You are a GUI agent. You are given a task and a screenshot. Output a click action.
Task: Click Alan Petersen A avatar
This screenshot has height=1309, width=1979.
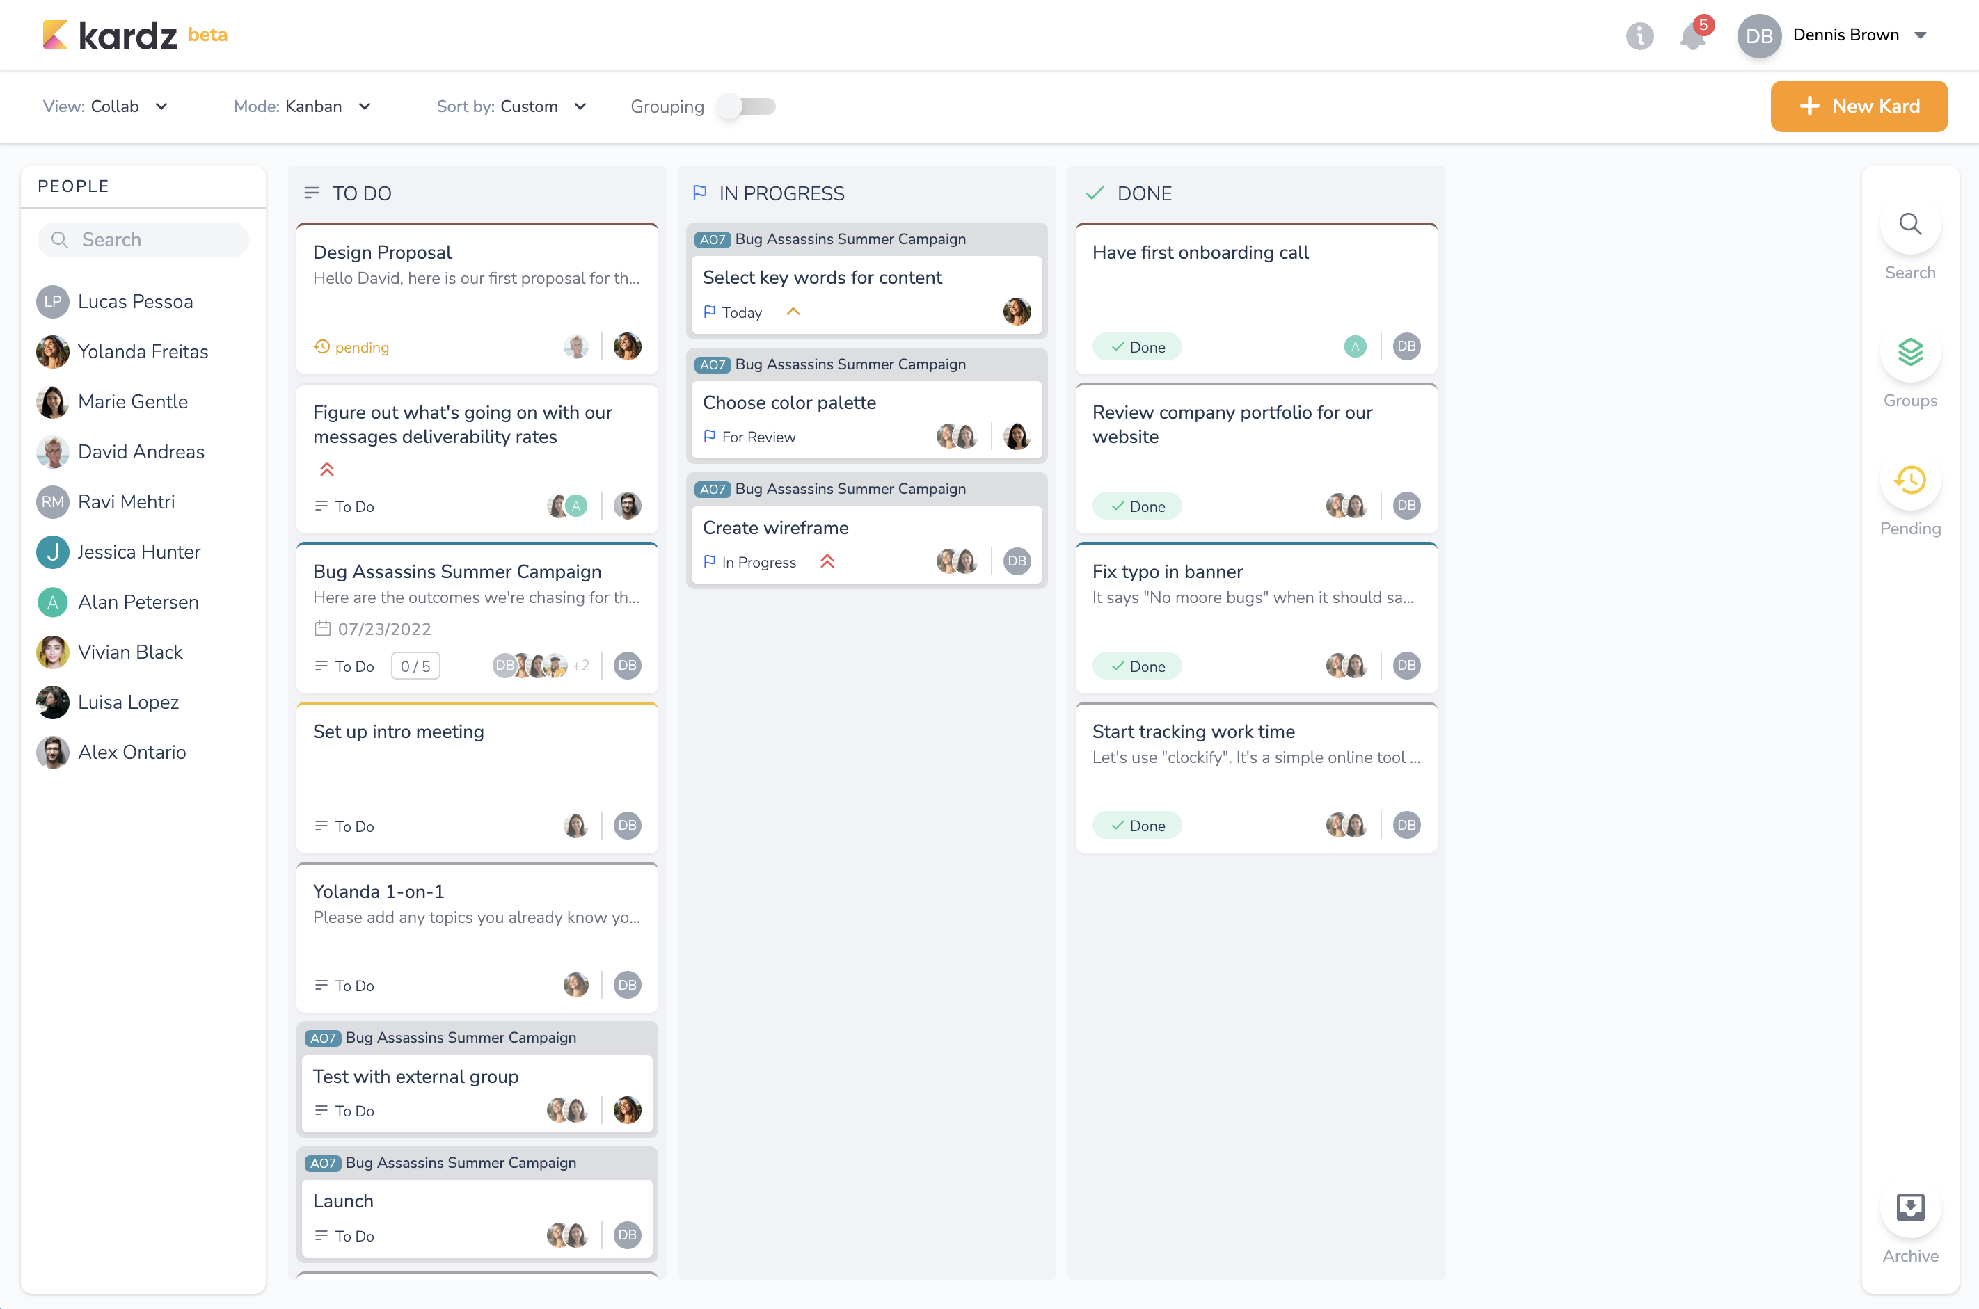[x=53, y=602]
